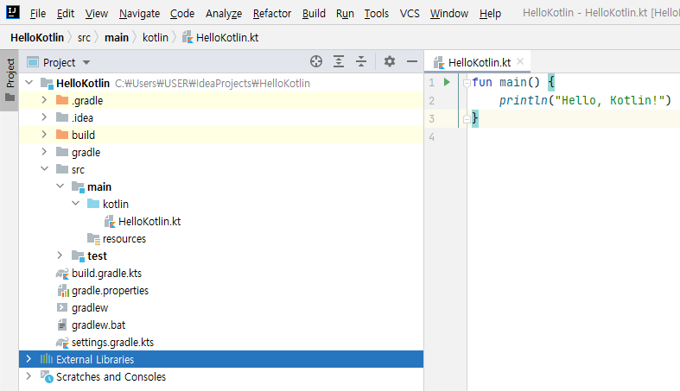This screenshot has width=680, height=391.
Task: Expand the .idea folder
Action: click(x=44, y=117)
